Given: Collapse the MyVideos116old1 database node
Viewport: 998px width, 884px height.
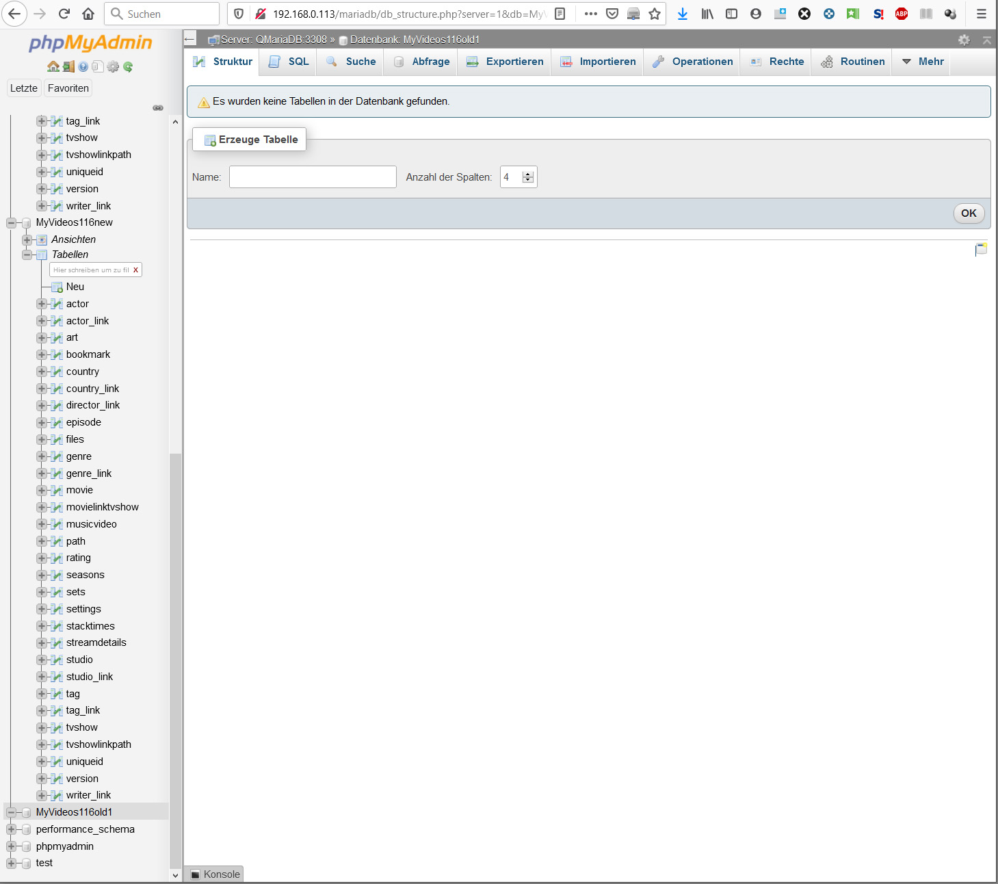Looking at the screenshot, I should [11, 813].
